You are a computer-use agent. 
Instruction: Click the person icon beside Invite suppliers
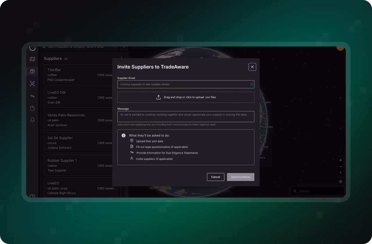point(132,159)
